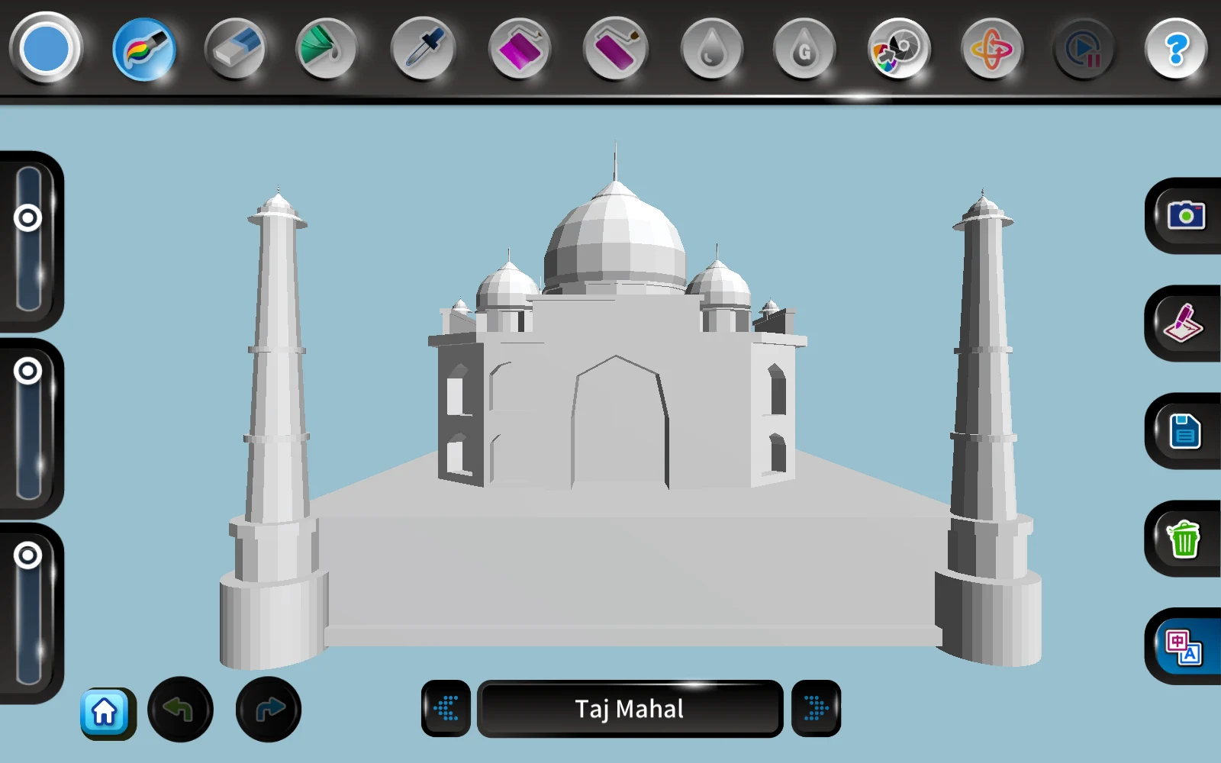Take a snapshot with camera button
The image size is (1221, 763).
pyautogui.click(x=1185, y=216)
